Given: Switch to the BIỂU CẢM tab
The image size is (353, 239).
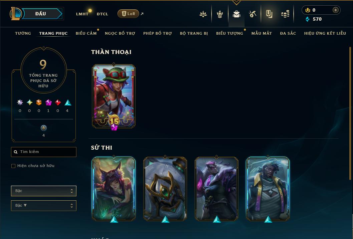Looking at the screenshot, I should point(86,33).
